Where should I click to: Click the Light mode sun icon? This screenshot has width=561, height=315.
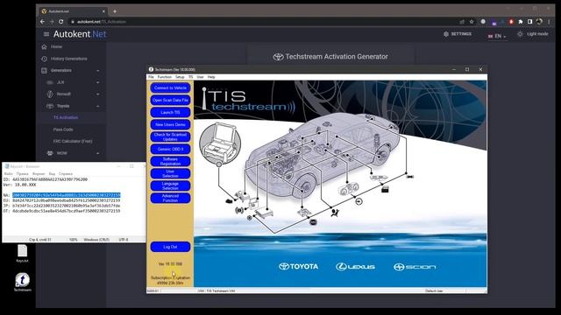(x=520, y=34)
